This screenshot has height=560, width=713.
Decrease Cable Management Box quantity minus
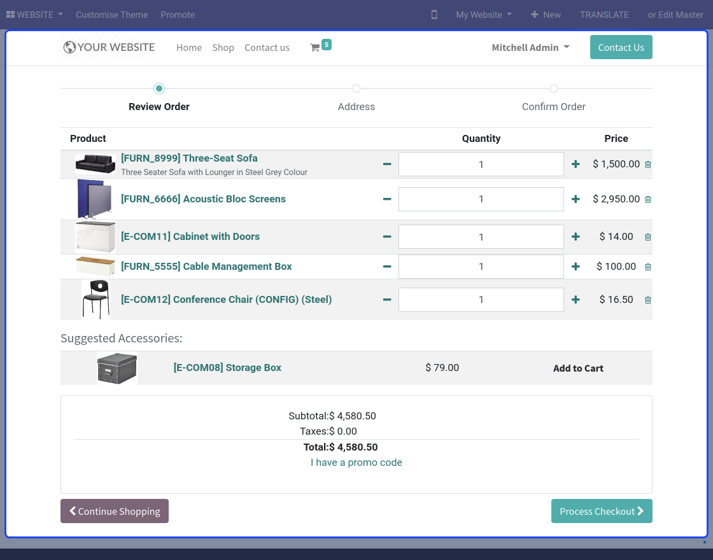387,267
